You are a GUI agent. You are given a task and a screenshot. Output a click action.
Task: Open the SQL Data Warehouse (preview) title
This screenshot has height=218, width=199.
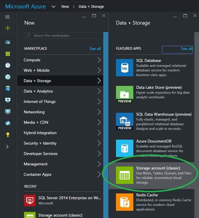coord(164,114)
